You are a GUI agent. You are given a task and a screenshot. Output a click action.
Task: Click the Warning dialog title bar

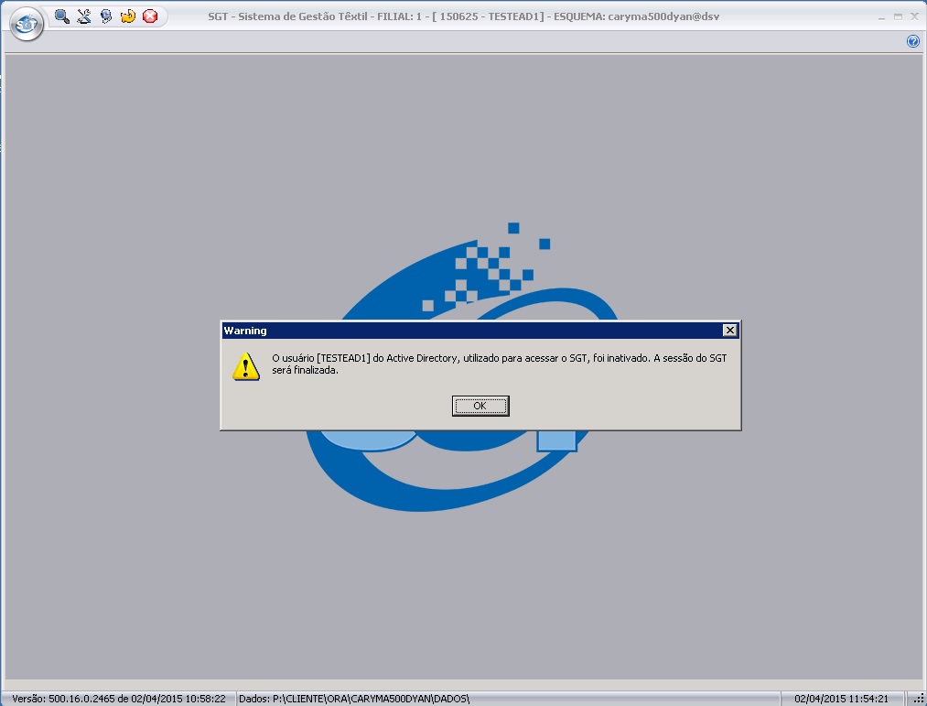click(x=458, y=331)
